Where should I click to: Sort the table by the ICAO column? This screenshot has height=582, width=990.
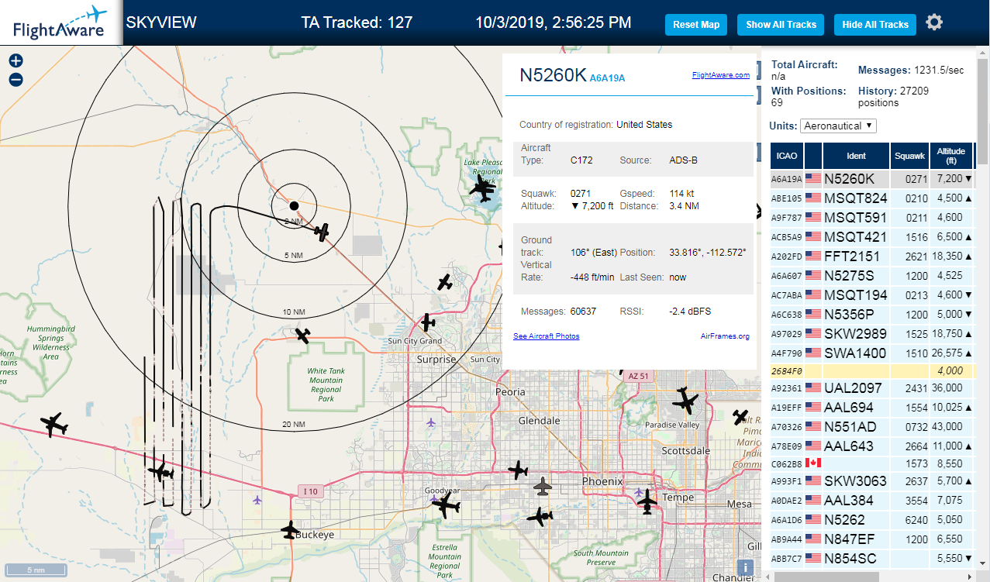coord(787,156)
